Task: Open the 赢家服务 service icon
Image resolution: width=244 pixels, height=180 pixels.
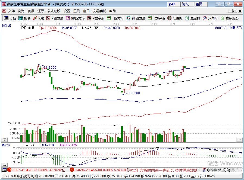Action: [x=230, y=18]
